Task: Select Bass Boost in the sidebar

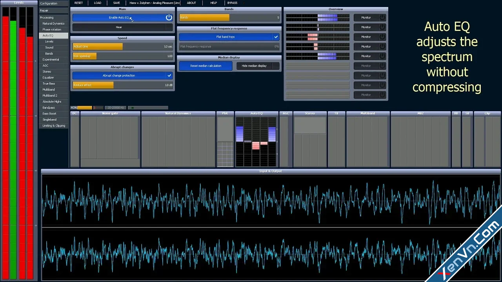Action: (x=53, y=114)
